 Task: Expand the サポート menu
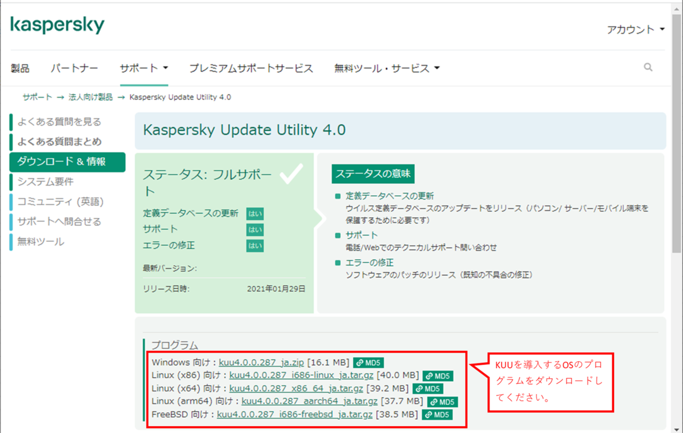(x=144, y=68)
